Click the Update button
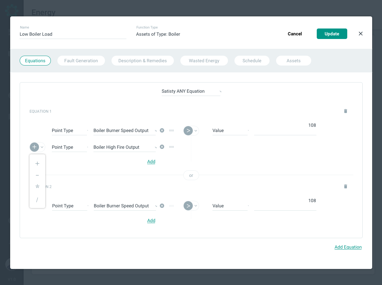 (x=332, y=34)
